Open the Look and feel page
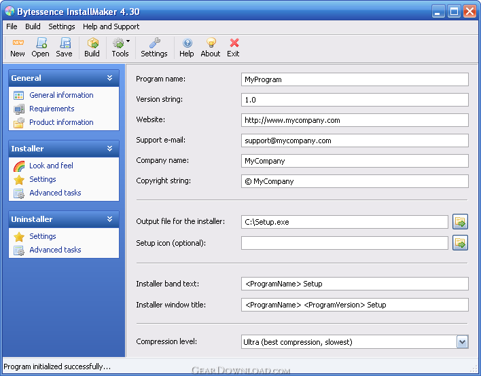 (51, 166)
